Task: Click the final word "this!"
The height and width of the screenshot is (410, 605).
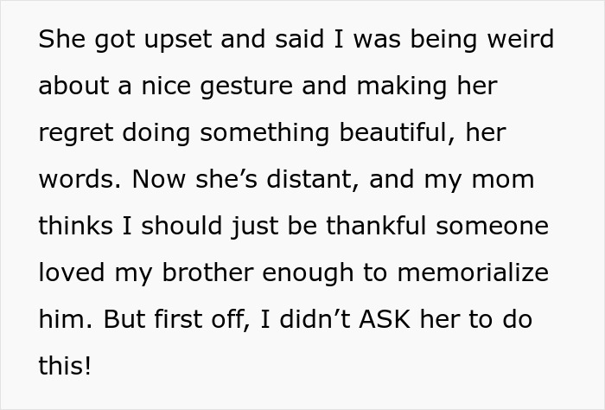Action: [x=65, y=367]
